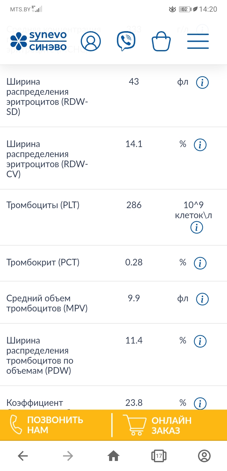Show info for RDW-CV row
This screenshot has height=471, width=227.
pos(200,145)
